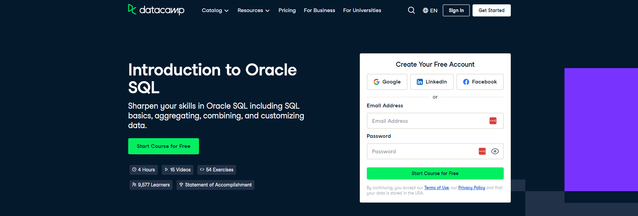Click the Introduction to Oracle SQL heading
This screenshot has width=638, height=216.
(x=212, y=78)
